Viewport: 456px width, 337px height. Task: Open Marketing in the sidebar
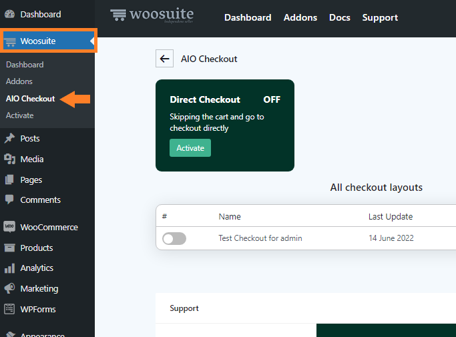(x=39, y=289)
